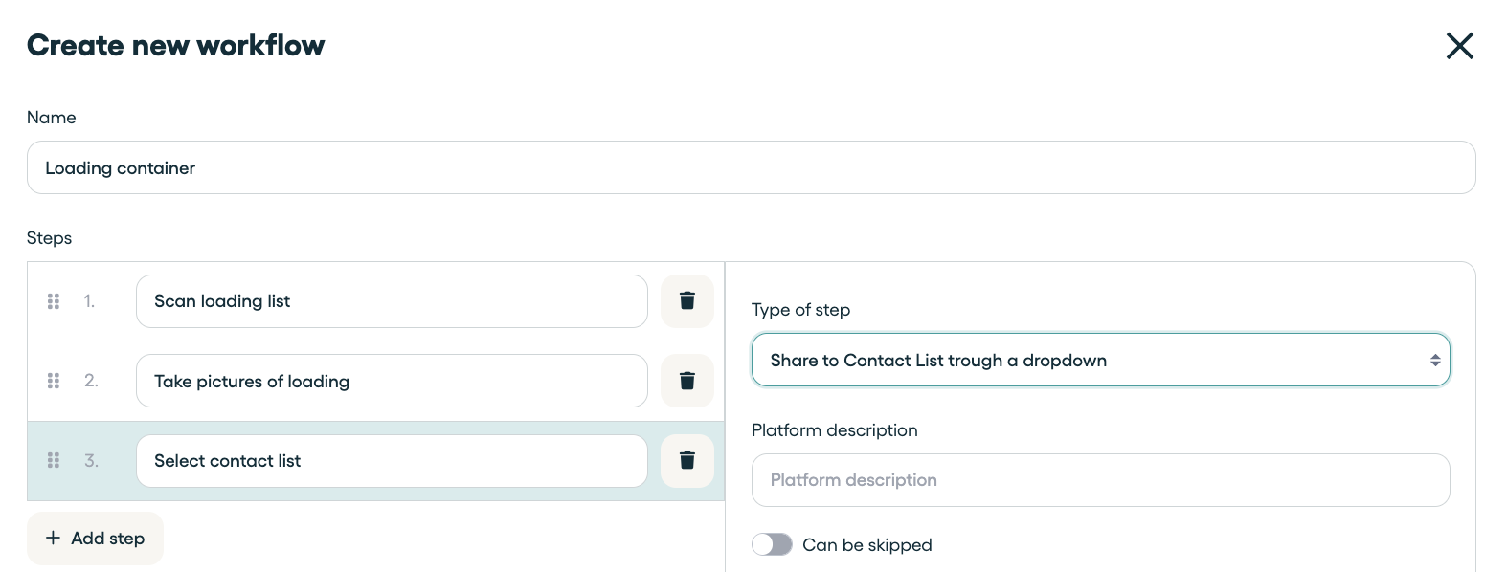1507x572 pixels.
Task: Select step row number 1
Action: [89, 301]
